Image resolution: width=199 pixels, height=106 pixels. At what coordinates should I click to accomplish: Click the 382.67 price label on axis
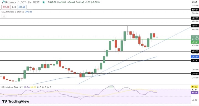click(x=195, y=61)
